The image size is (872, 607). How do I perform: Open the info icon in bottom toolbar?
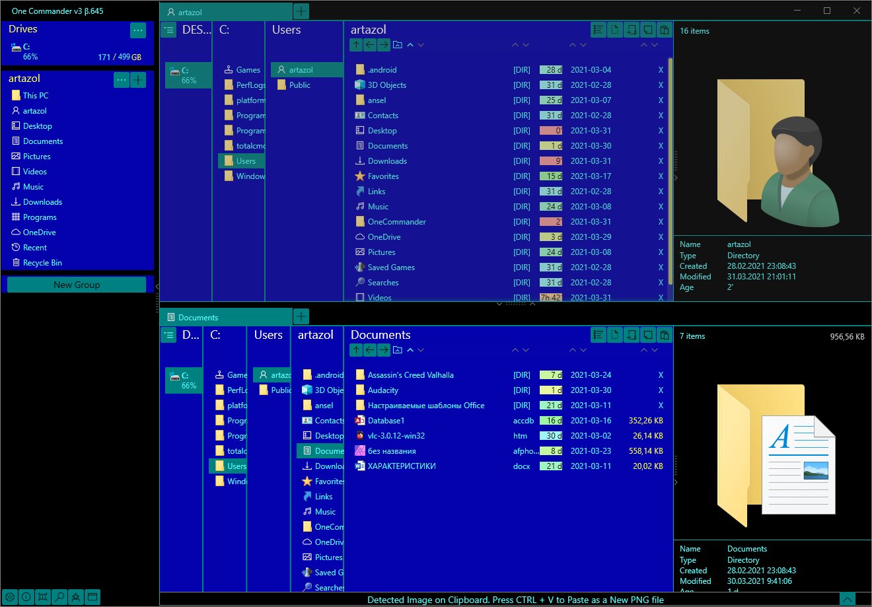26,597
